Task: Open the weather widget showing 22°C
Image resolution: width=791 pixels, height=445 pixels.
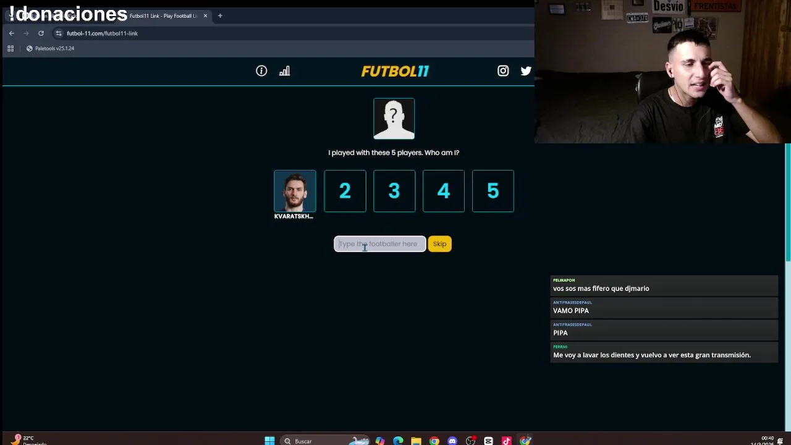Action: (x=28, y=440)
